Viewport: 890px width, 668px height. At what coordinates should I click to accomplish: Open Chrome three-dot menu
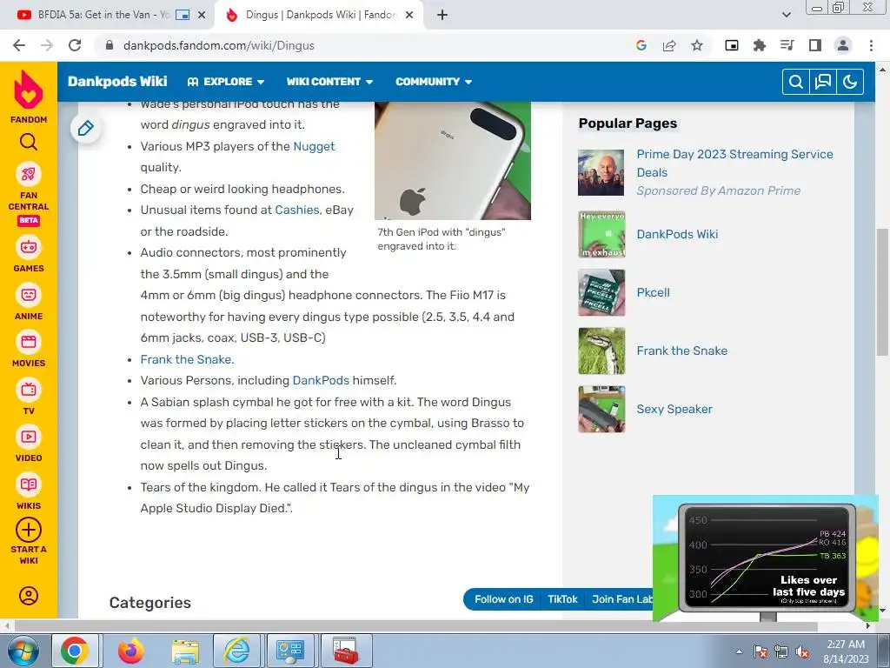click(871, 45)
